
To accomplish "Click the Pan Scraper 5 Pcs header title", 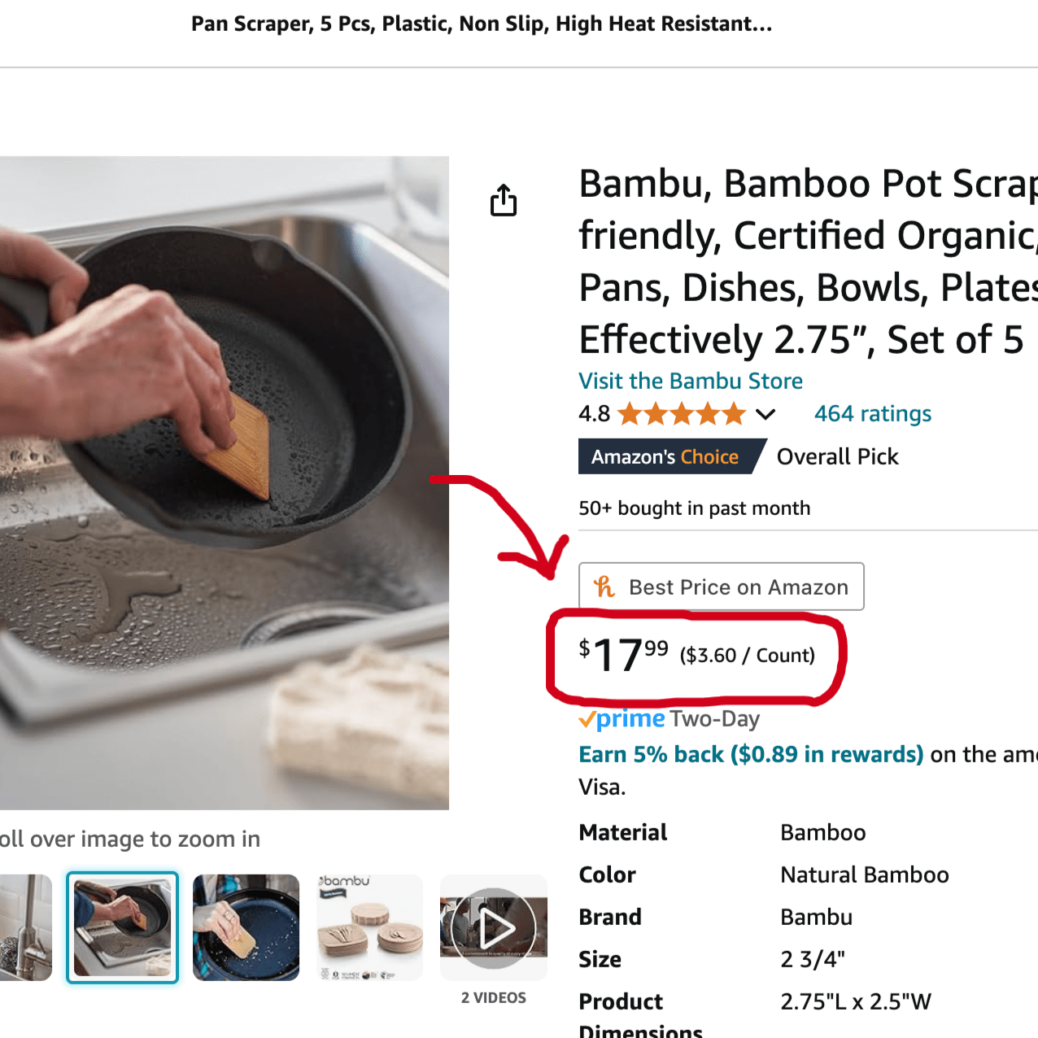I will [482, 24].
